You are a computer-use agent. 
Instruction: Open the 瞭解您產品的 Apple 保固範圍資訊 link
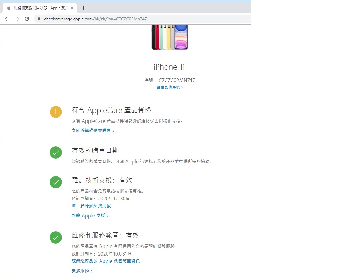pos(106,261)
